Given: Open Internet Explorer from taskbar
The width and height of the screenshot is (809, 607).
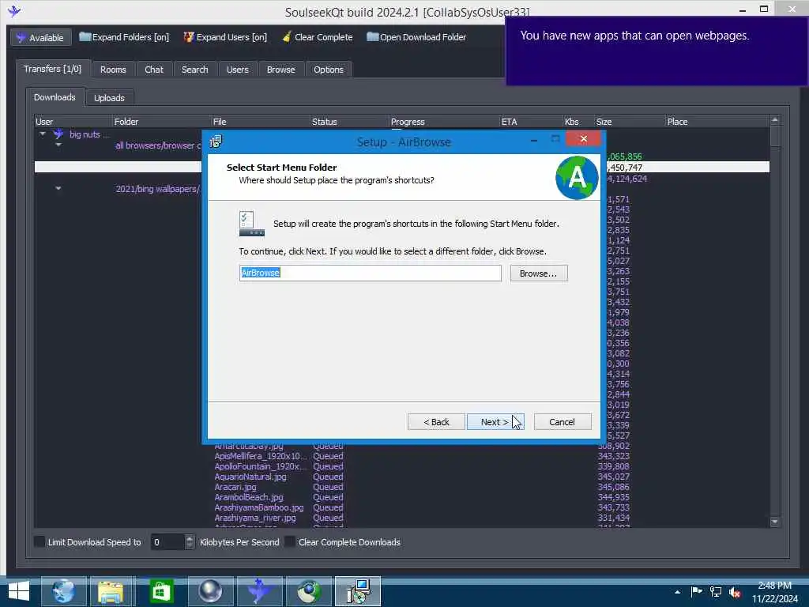Looking at the screenshot, I should 63,591.
